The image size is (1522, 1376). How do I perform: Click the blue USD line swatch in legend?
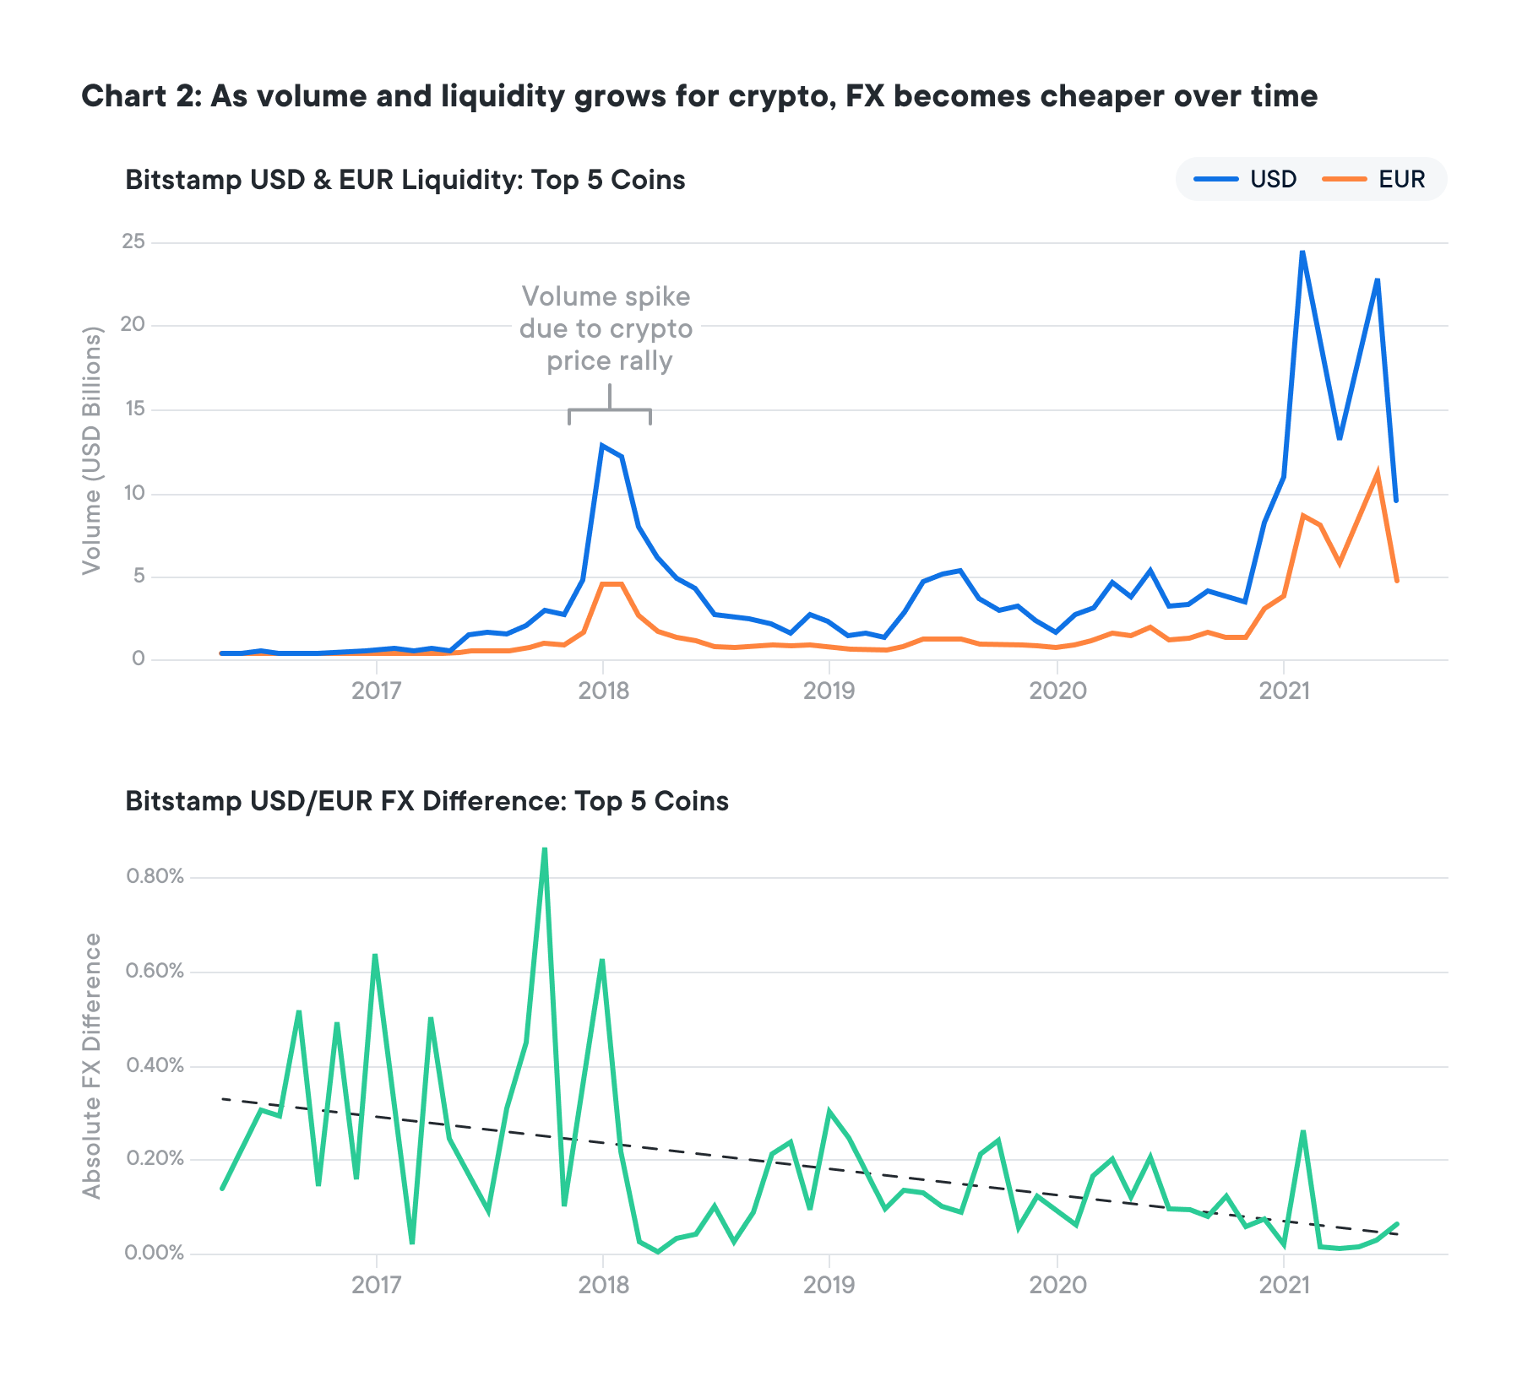[1215, 179]
